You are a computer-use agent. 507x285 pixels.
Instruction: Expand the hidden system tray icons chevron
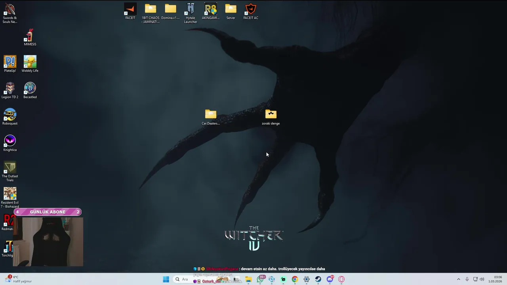pyautogui.click(x=459, y=279)
